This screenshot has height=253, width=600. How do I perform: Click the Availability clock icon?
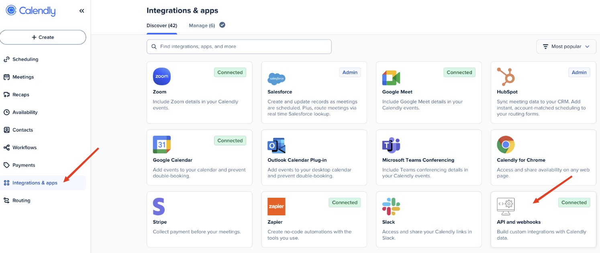6,112
